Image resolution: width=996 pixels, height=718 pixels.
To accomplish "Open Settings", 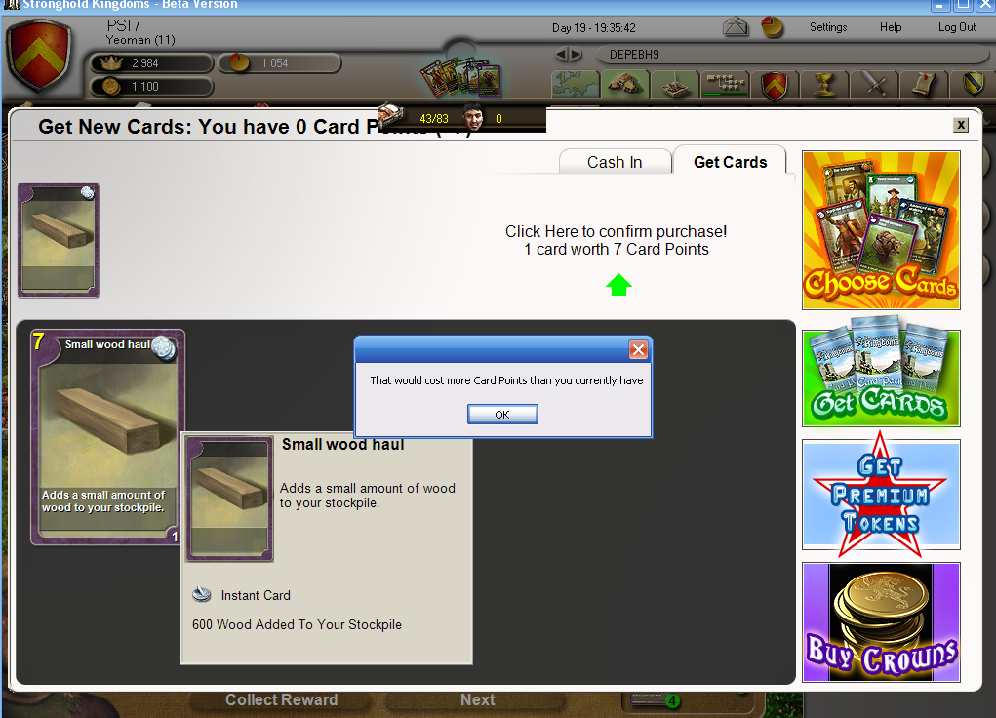I will [827, 27].
